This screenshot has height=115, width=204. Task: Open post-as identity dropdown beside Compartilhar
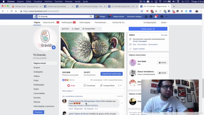120,86
